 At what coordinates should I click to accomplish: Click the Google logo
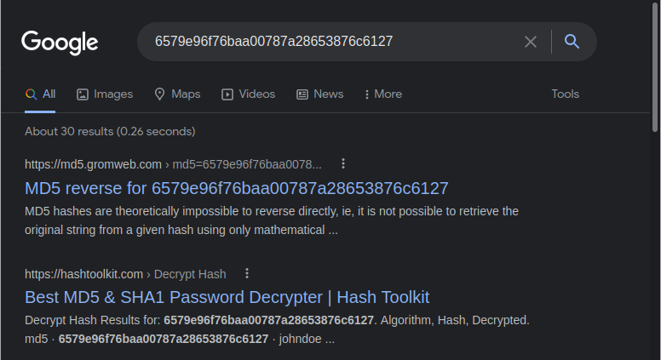[x=60, y=42]
